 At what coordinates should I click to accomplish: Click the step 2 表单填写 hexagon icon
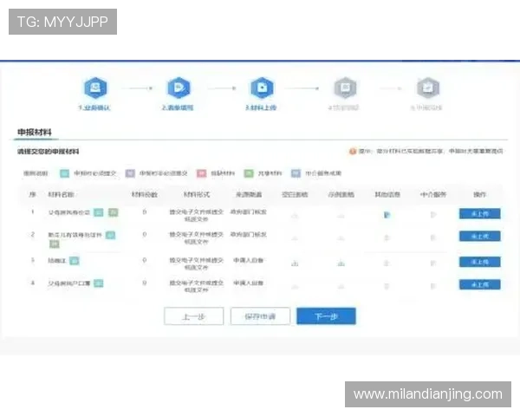point(179,88)
